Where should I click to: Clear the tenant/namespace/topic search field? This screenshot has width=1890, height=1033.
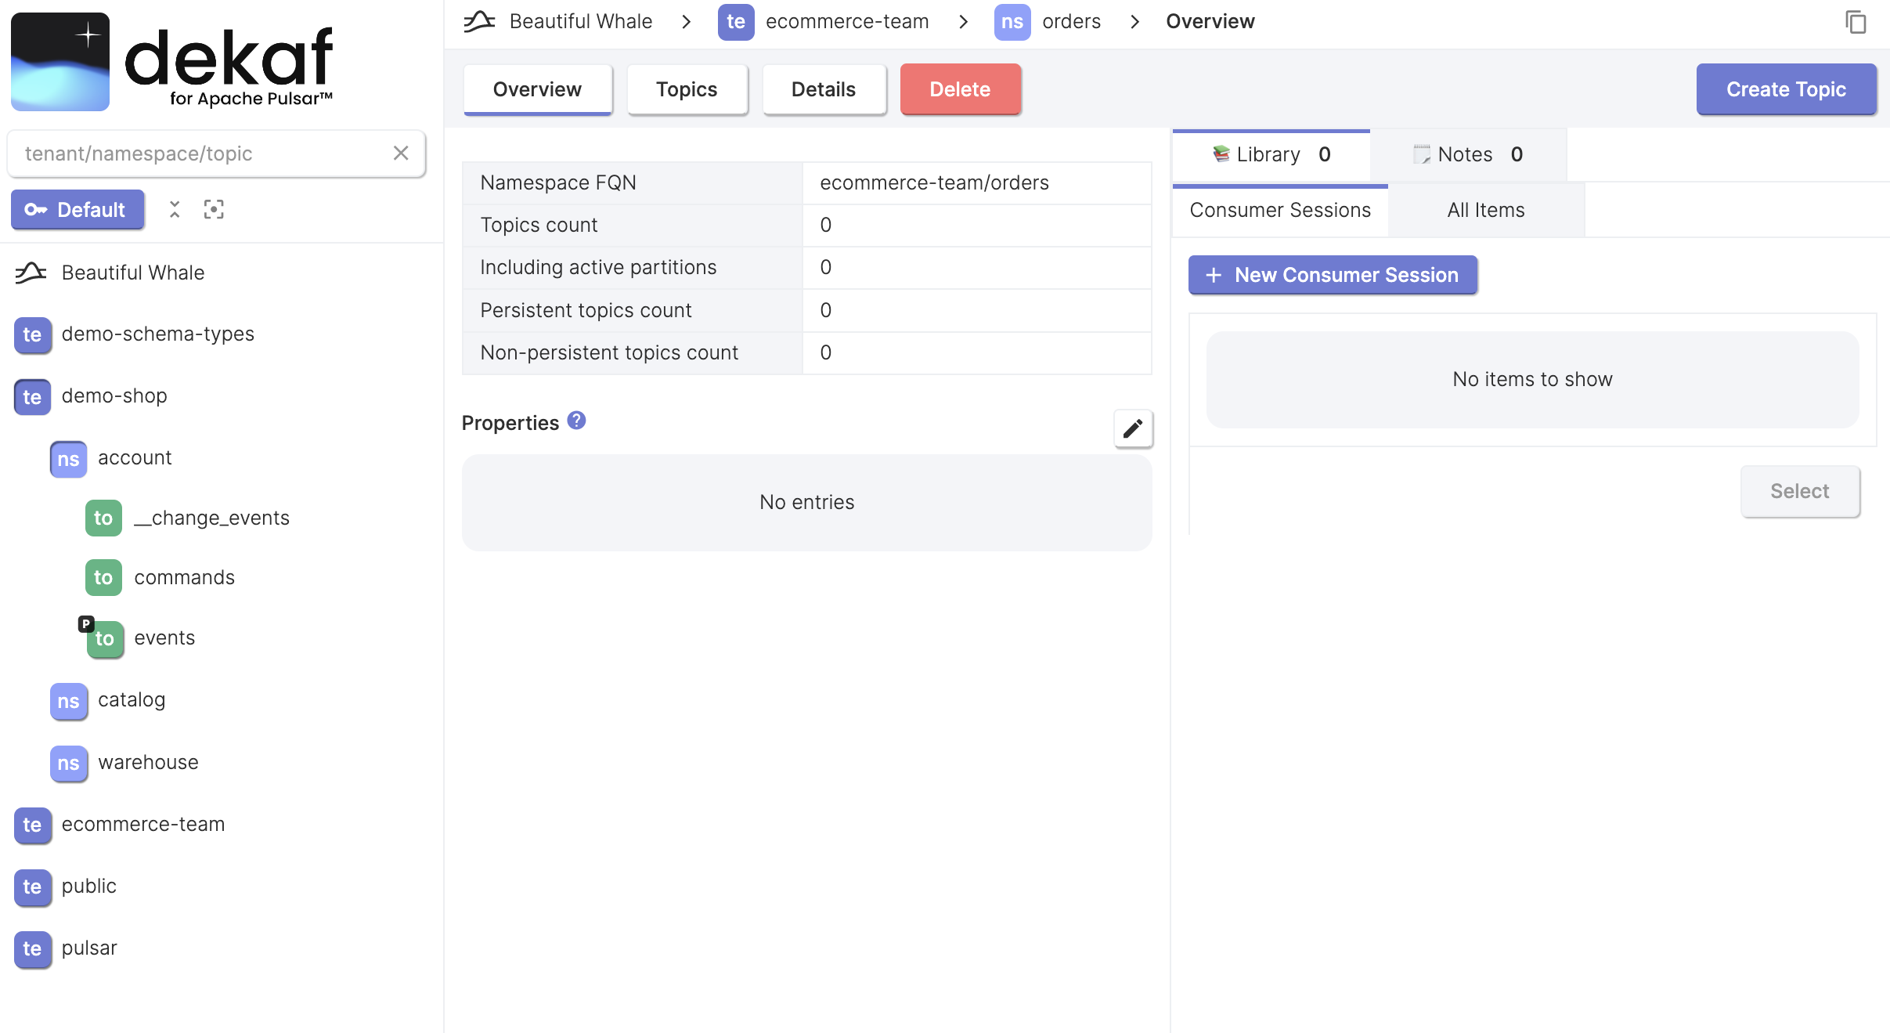401,154
